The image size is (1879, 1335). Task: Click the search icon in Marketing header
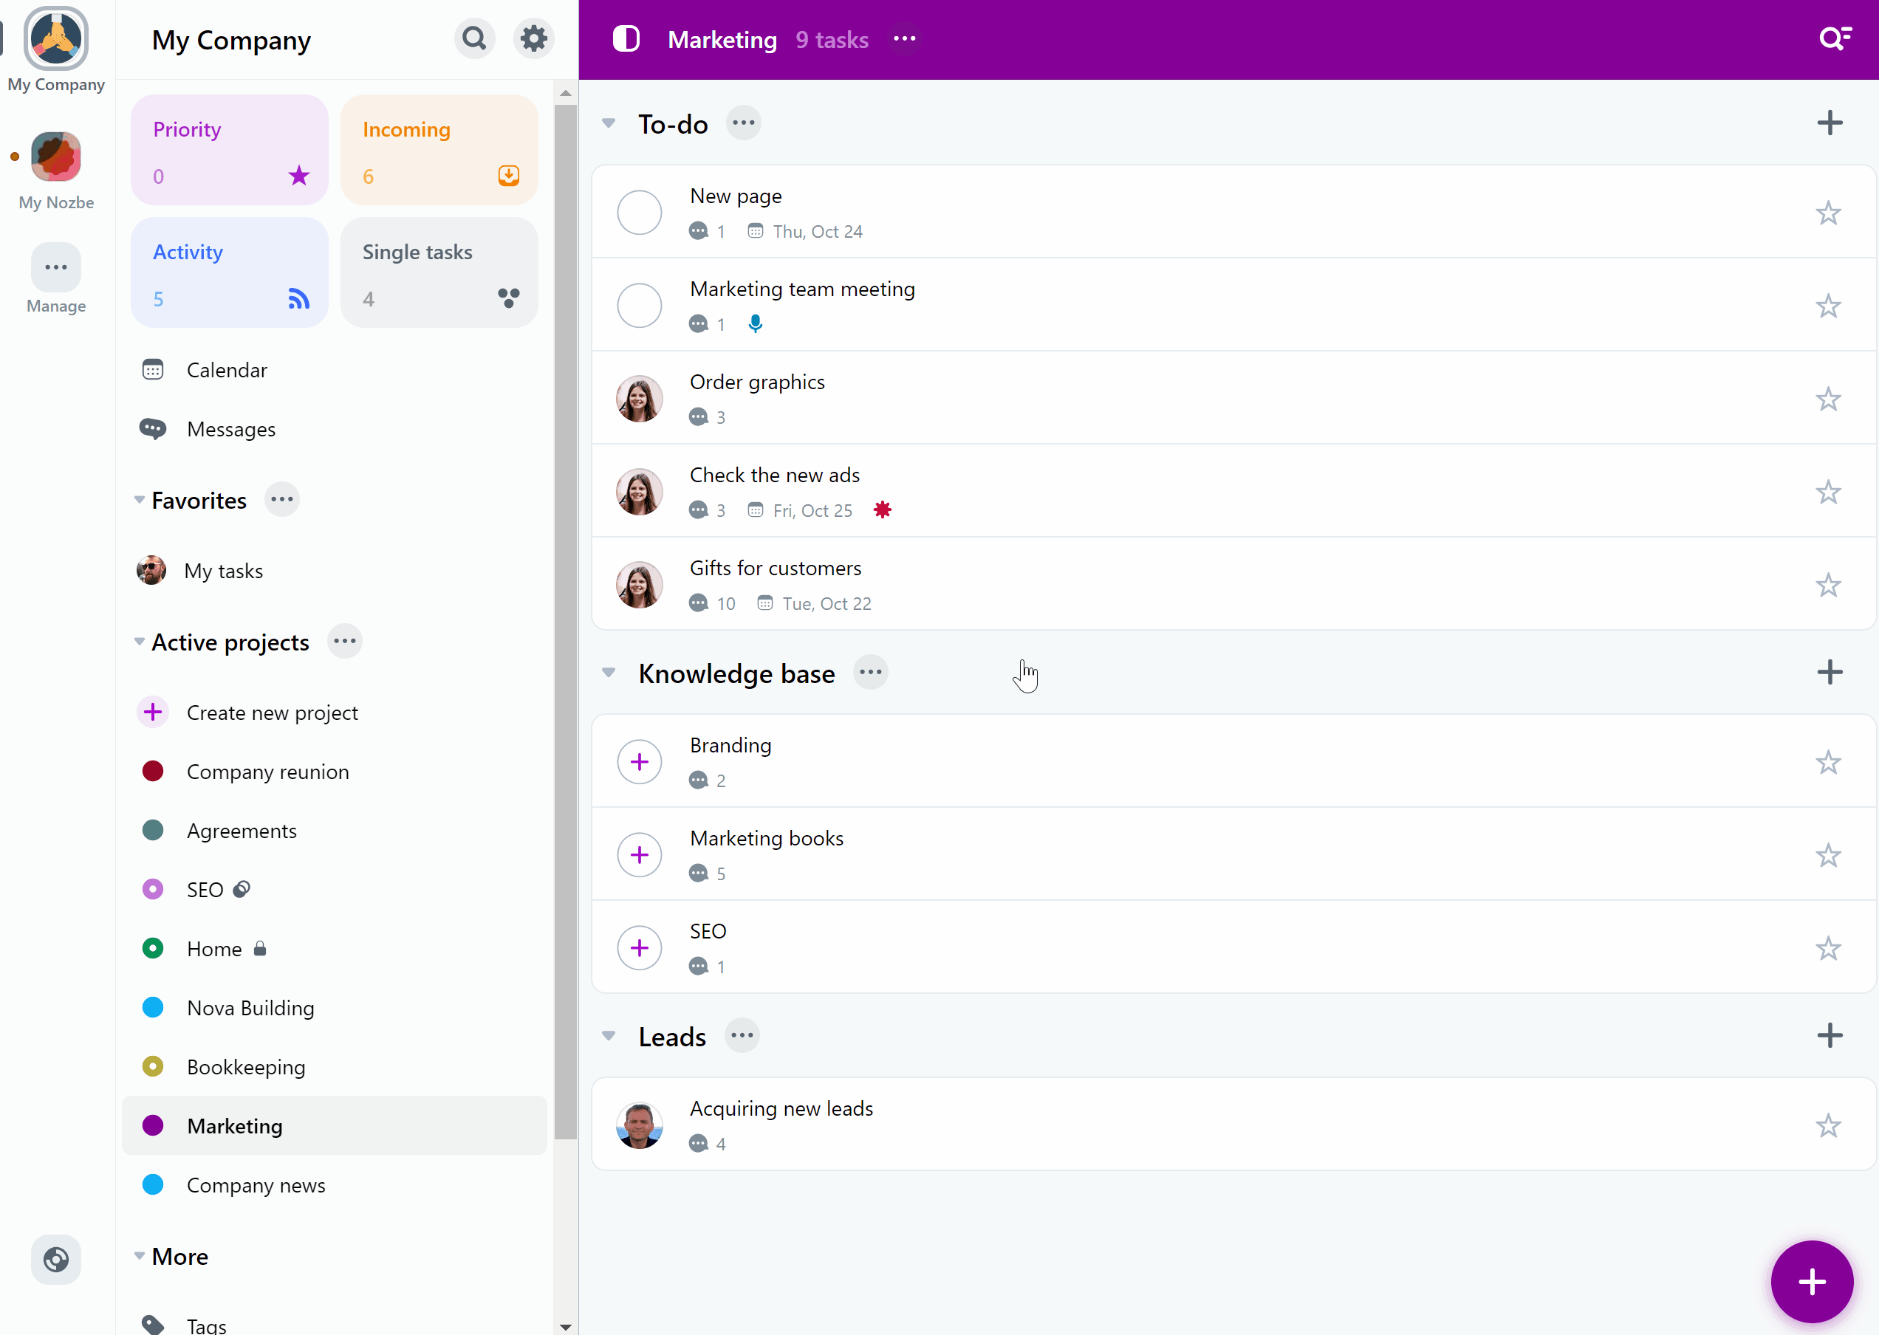coord(1834,39)
